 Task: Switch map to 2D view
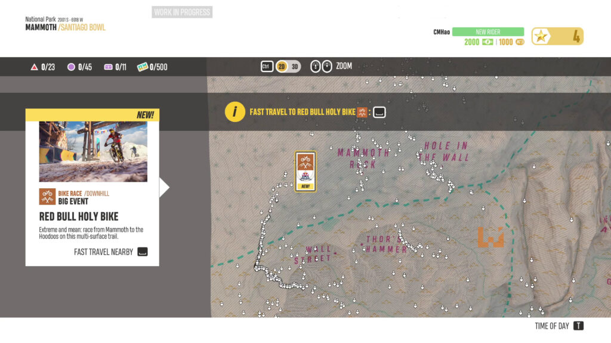[282, 66]
